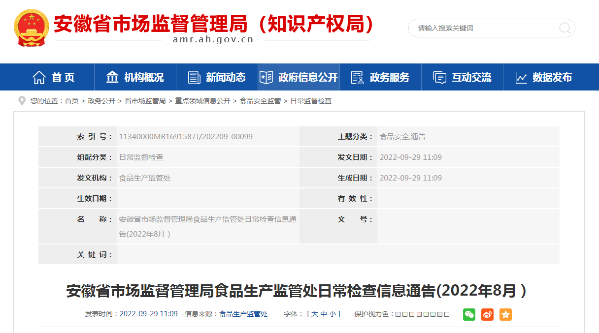The width and height of the screenshot is (599, 333).
Task: Click the 重点领域信息公开 breadcrumb link
Action: (x=202, y=101)
